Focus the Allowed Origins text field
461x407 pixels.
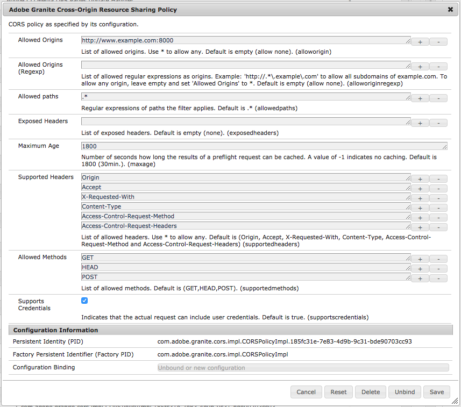point(246,40)
